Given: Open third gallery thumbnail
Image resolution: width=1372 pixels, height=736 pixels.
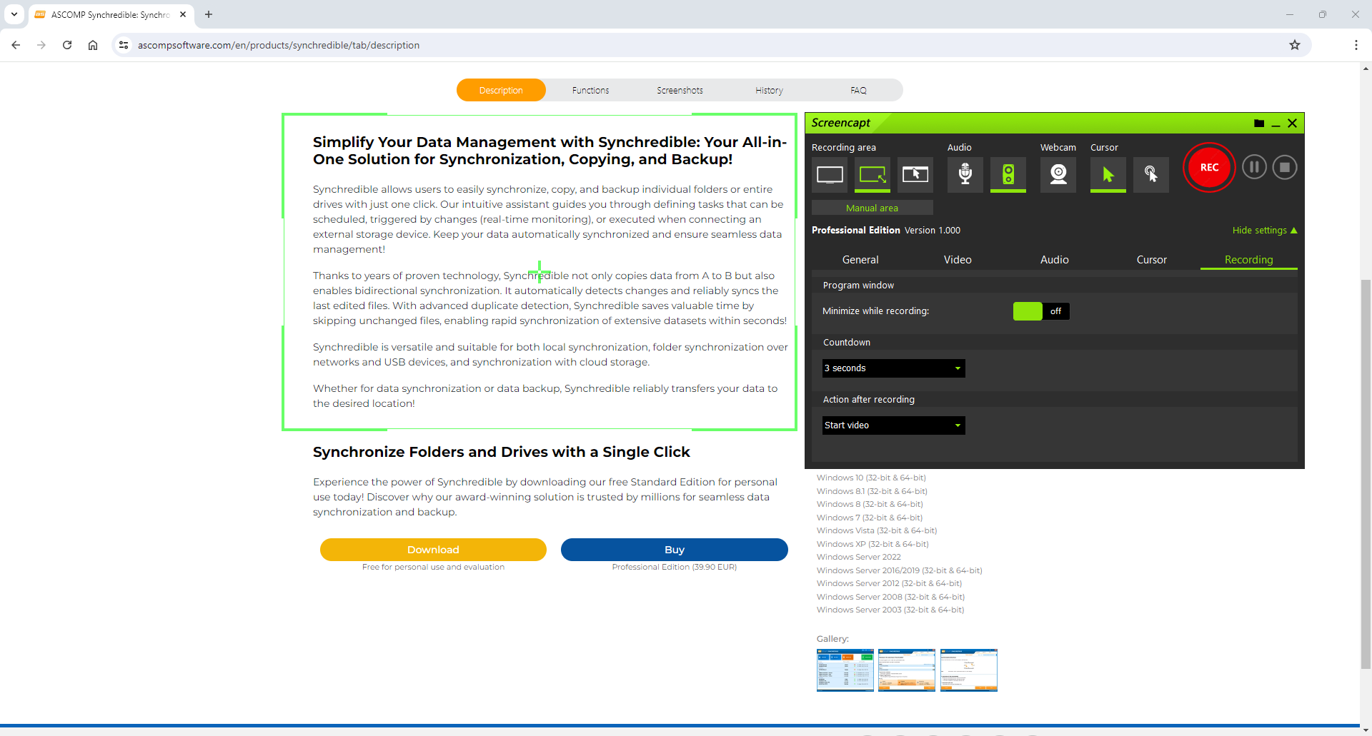Looking at the screenshot, I should pos(969,670).
